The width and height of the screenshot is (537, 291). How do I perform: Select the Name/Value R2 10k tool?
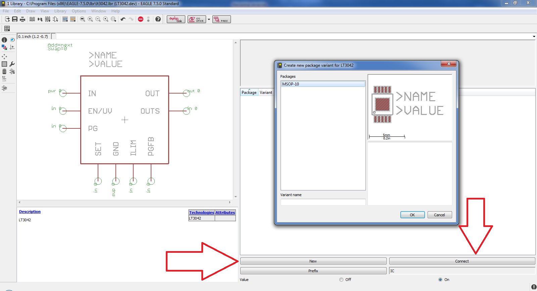pos(4,79)
